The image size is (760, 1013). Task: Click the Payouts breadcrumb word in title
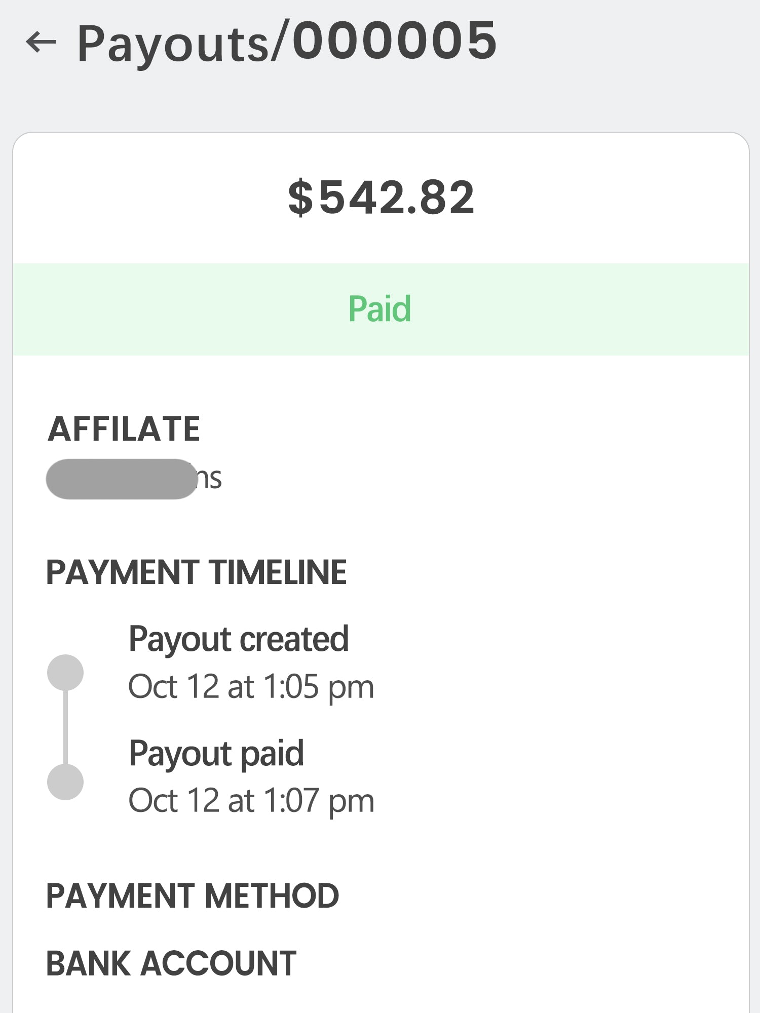pos(172,45)
